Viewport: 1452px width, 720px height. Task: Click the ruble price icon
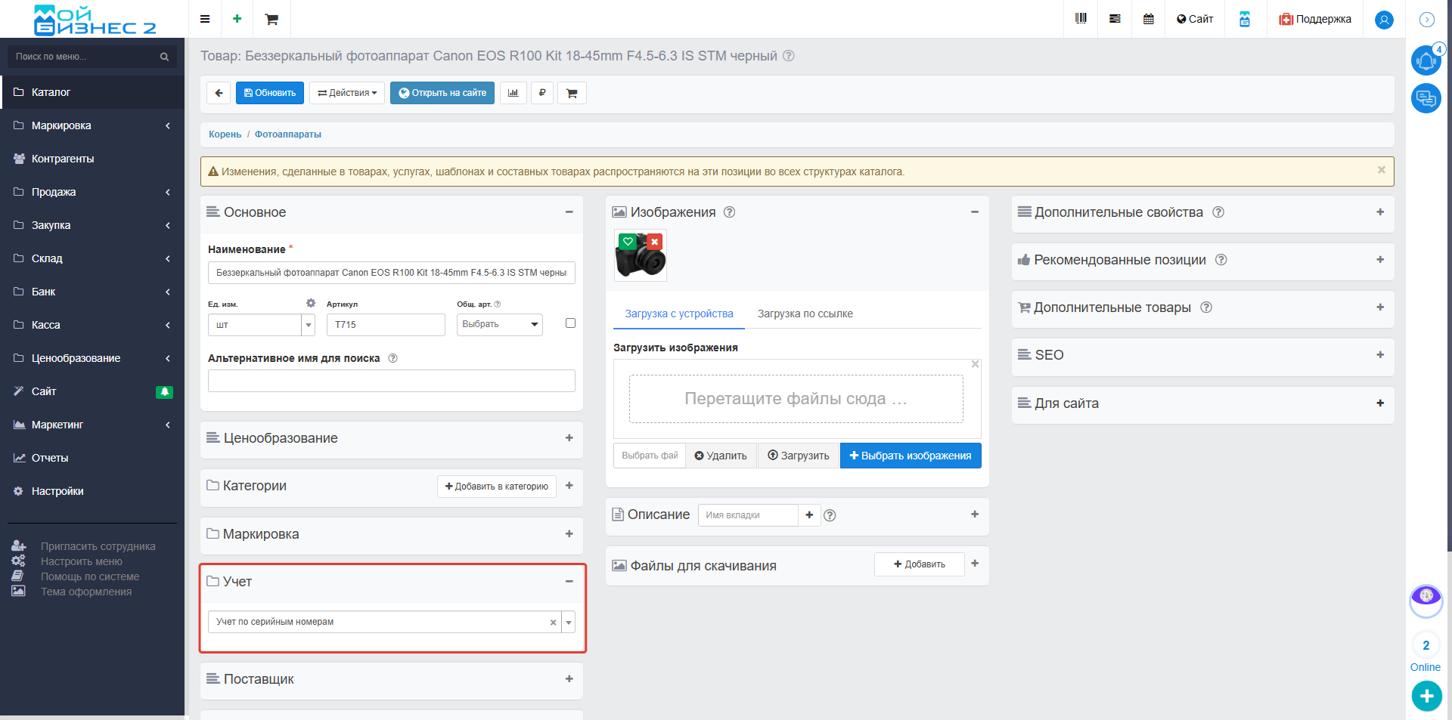click(542, 93)
